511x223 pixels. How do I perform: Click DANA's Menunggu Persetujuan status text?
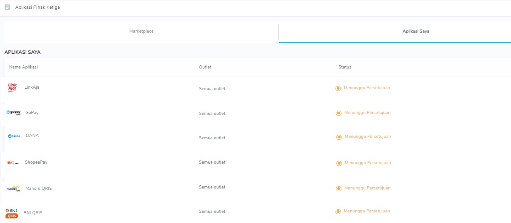[x=368, y=137]
